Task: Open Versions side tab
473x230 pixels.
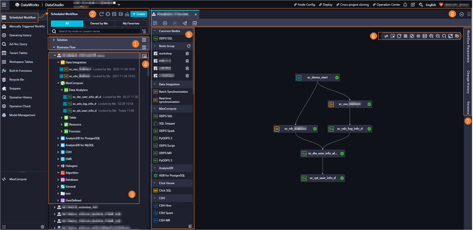Action: click(x=468, y=108)
